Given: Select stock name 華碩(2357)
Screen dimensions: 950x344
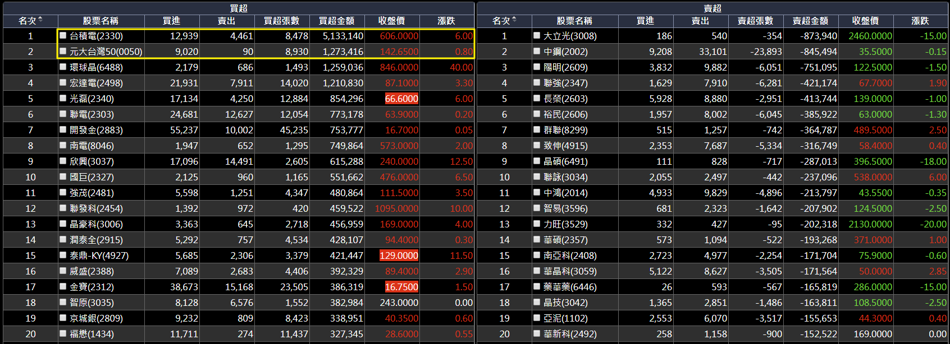Looking at the screenshot, I should [x=565, y=240].
